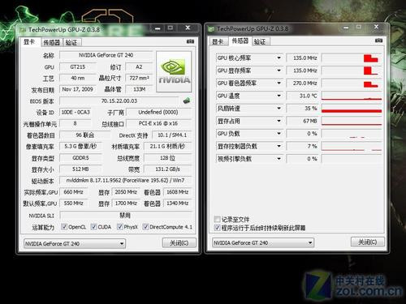Toggle the OpenCL checkbox
The image size is (406, 304).
[x=64, y=227]
